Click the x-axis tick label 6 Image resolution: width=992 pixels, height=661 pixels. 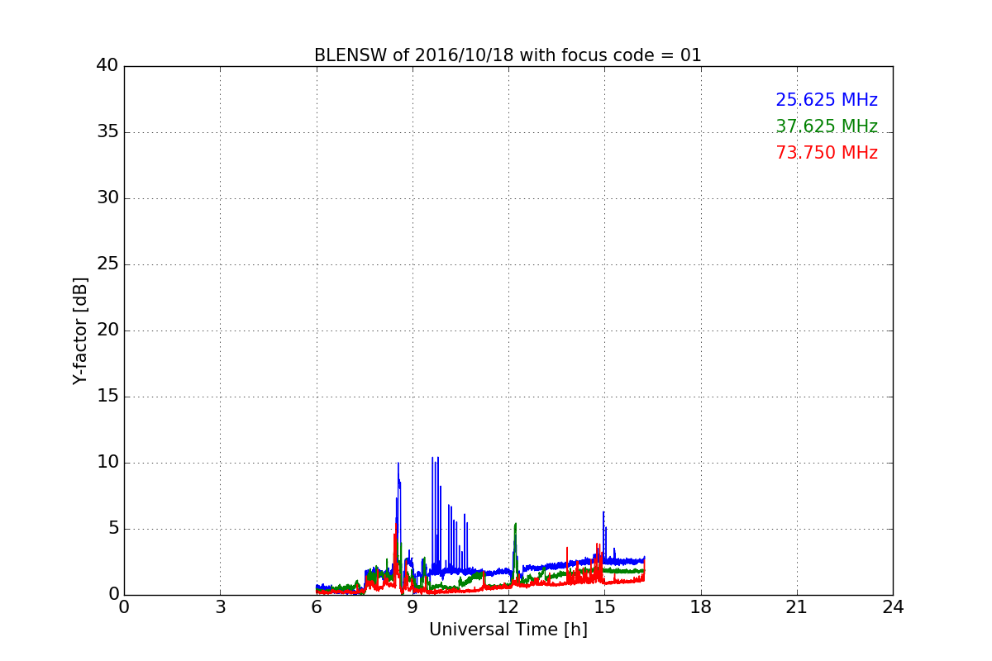(317, 607)
